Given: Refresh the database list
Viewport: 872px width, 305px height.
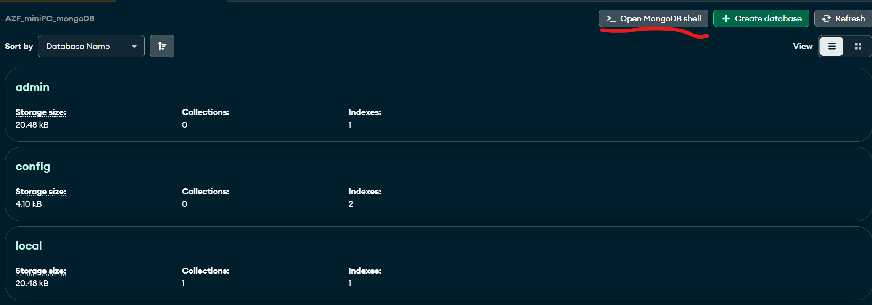Looking at the screenshot, I should point(843,18).
